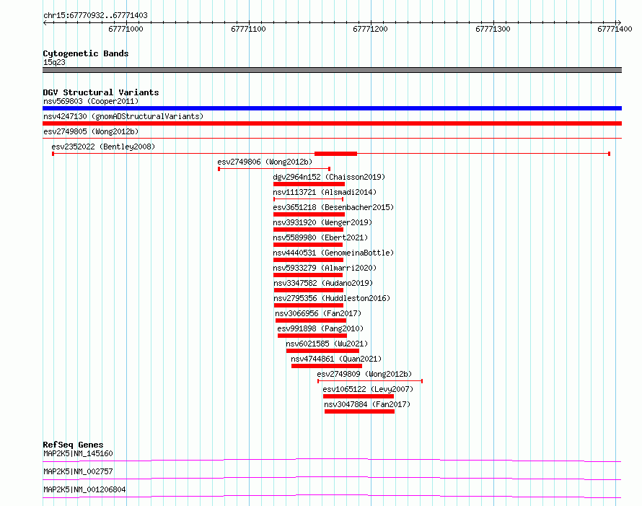Open esv1065122 (Levy2007) variant
Screen dimensions: 642x506
coord(368,389)
